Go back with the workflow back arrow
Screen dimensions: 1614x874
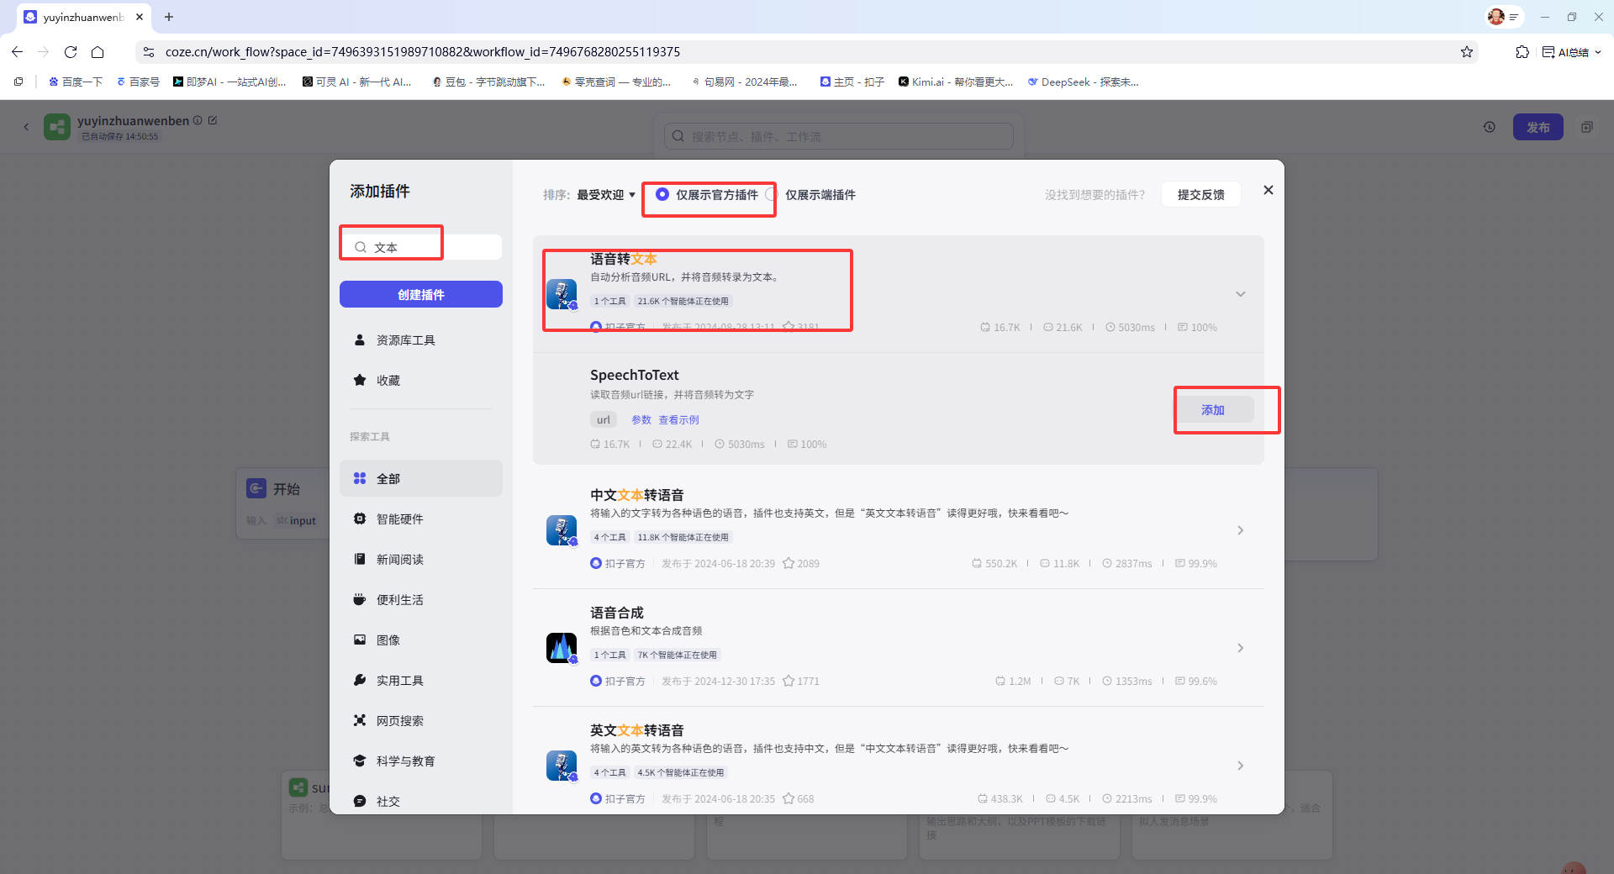(26, 127)
